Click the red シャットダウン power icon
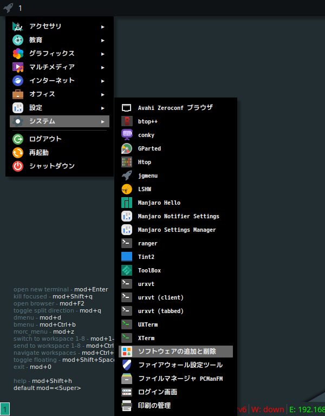The height and width of the screenshot is (416, 325). coord(18,166)
